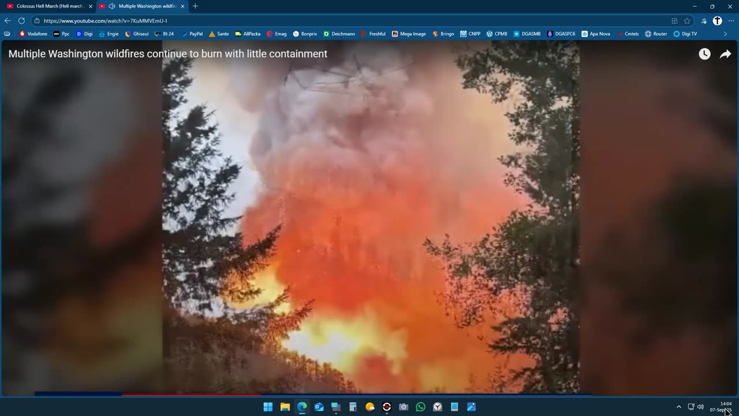Open the favorites bar icon at left
The image size is (739, 416).
click(7, 34)
